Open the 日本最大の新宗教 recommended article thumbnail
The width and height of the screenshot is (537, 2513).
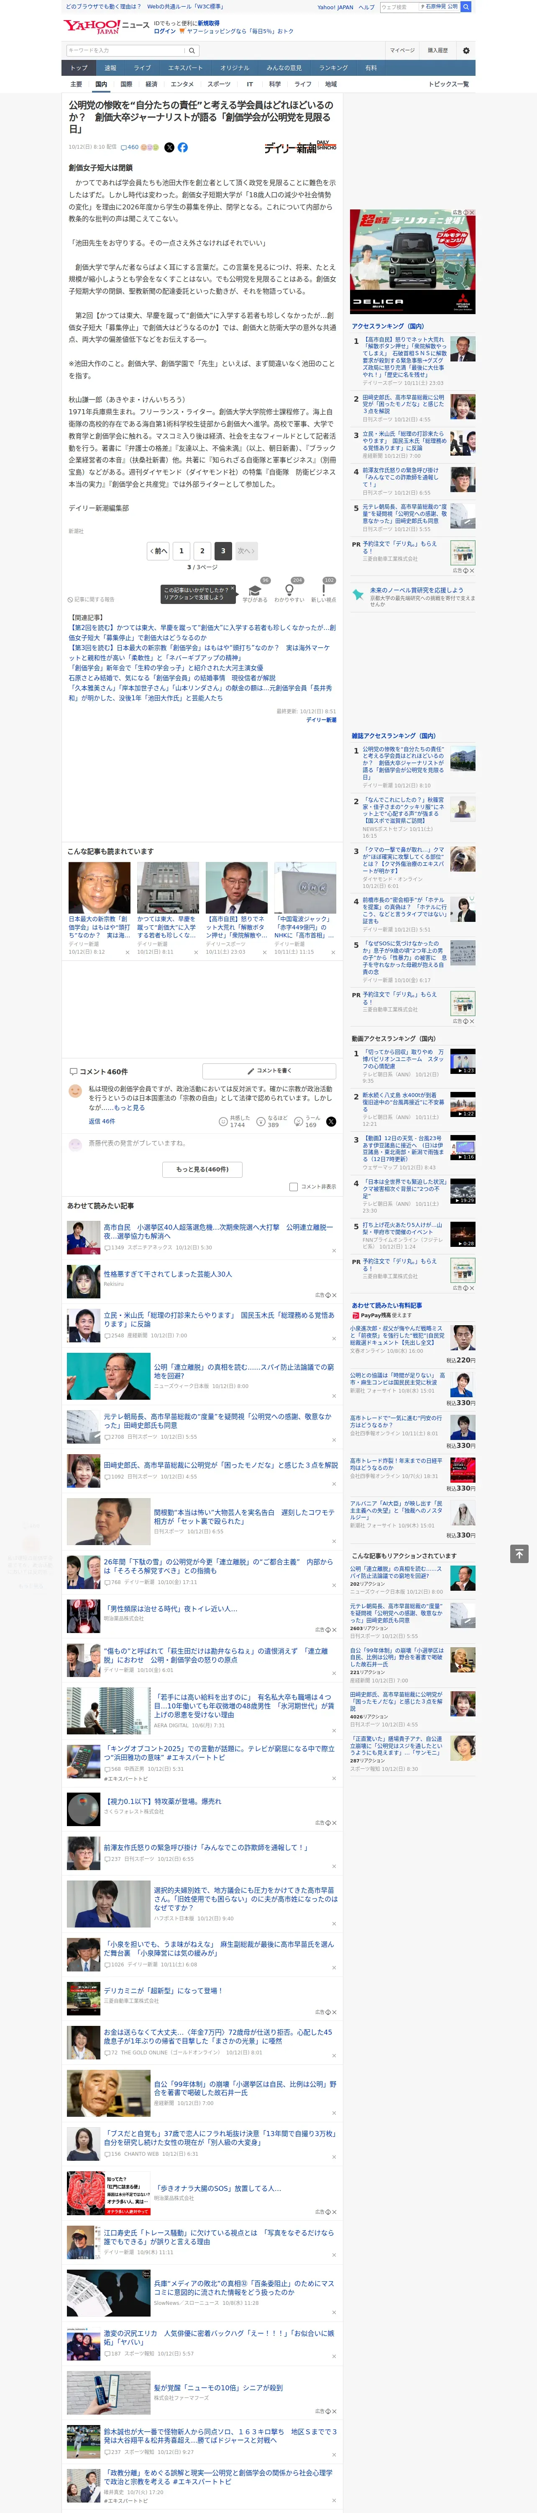click(x=100, y=888)
